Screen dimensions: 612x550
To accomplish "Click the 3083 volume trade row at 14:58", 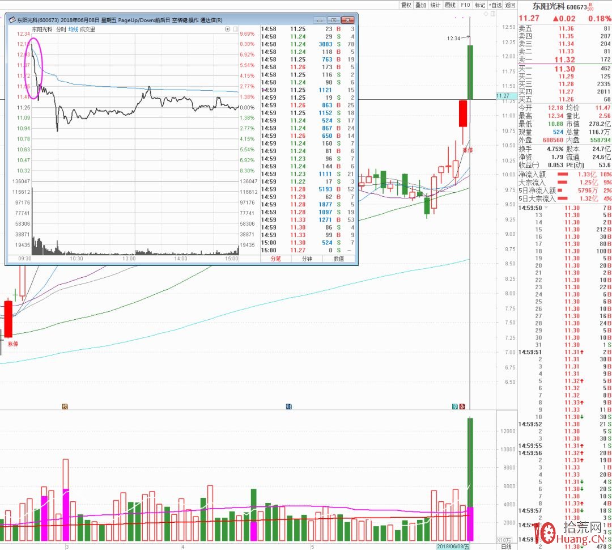I will [308, 45].
